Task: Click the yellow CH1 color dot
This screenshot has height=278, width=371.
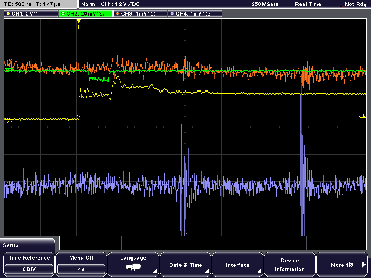Action: coord(8,14)
